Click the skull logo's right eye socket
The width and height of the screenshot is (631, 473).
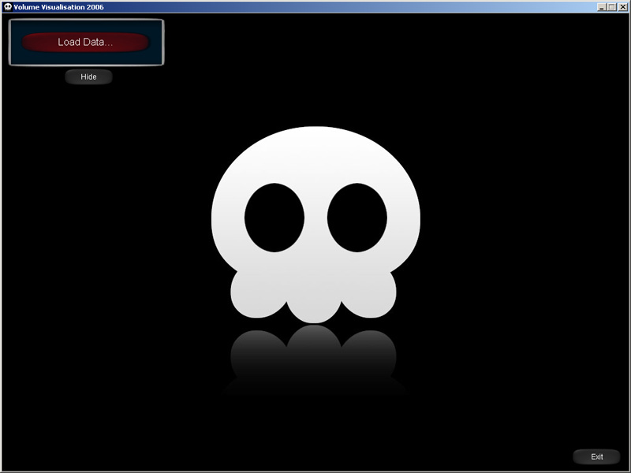click(357, 218)
